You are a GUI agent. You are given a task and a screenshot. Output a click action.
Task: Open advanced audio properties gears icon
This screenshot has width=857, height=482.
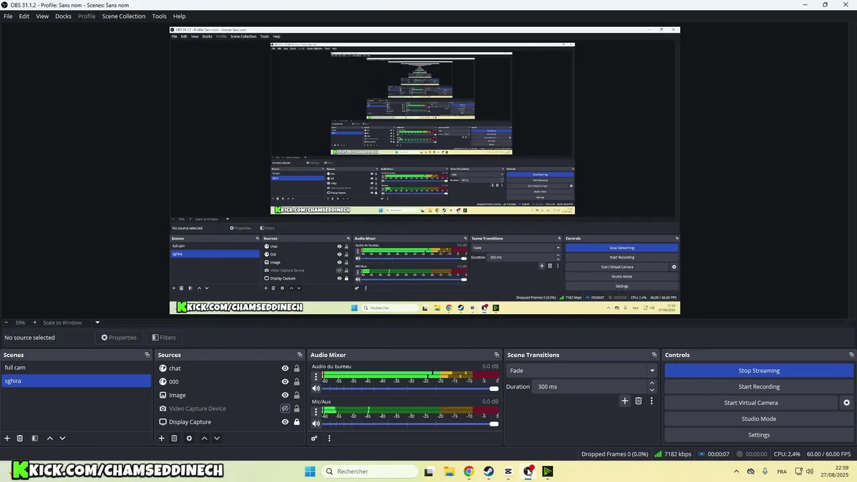pos(314,438)
